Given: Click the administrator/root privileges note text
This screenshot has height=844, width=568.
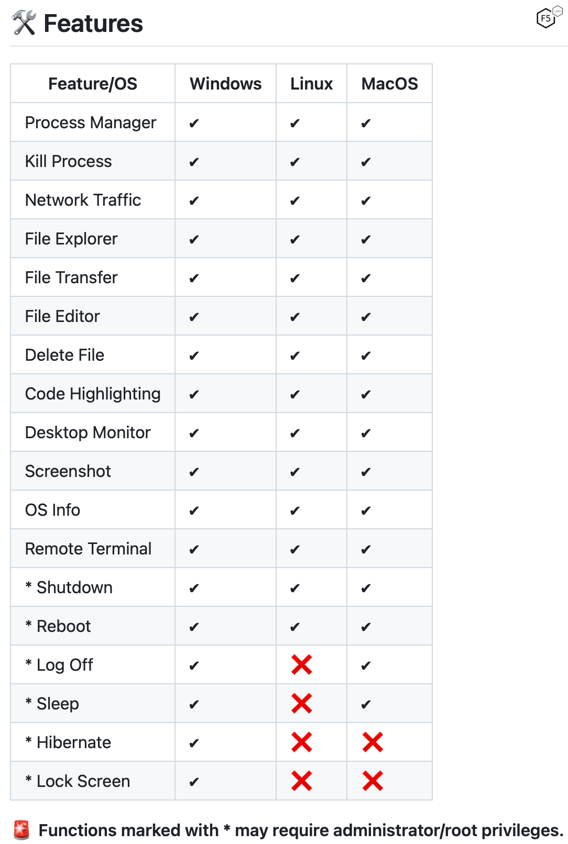Looking at the screenshot, I should (301, 830).
